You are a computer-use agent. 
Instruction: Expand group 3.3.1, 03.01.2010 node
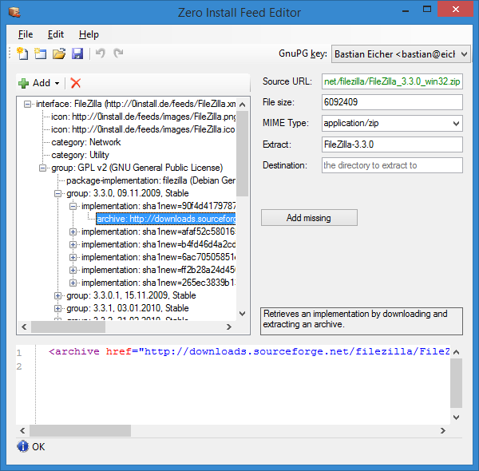point(57,308)
